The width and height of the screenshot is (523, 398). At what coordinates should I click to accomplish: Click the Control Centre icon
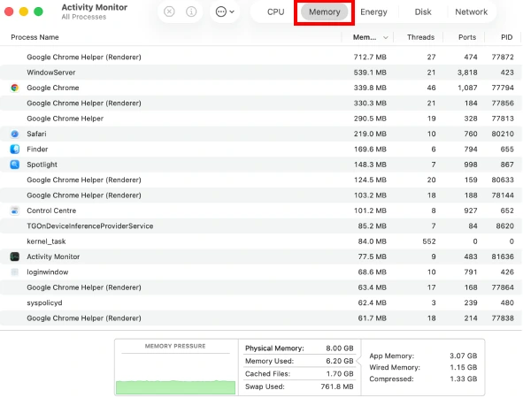point(15,210)
